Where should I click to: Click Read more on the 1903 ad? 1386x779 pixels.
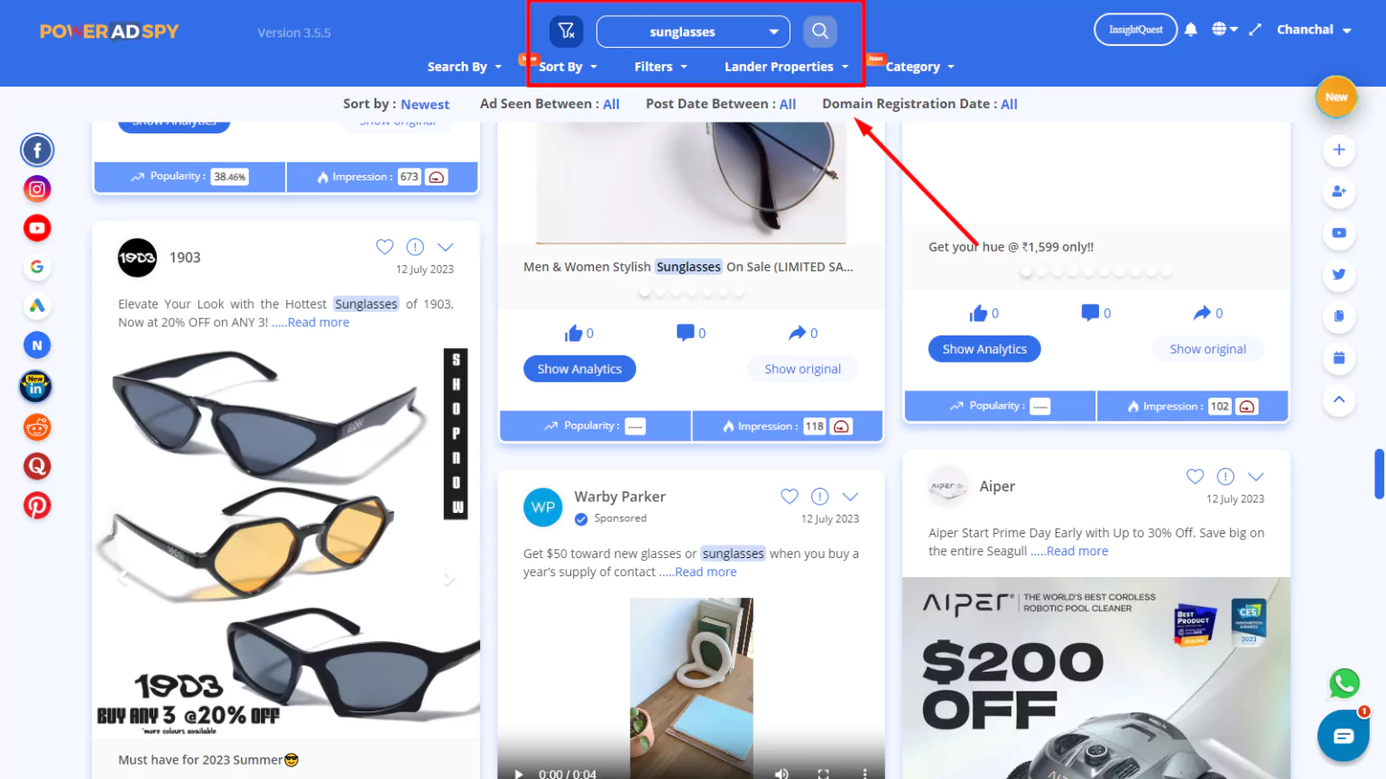pyautogui.click(x=319, y=323)
